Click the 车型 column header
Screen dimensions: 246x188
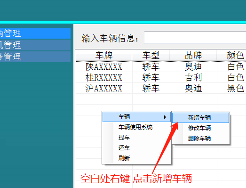click(151, 55)
